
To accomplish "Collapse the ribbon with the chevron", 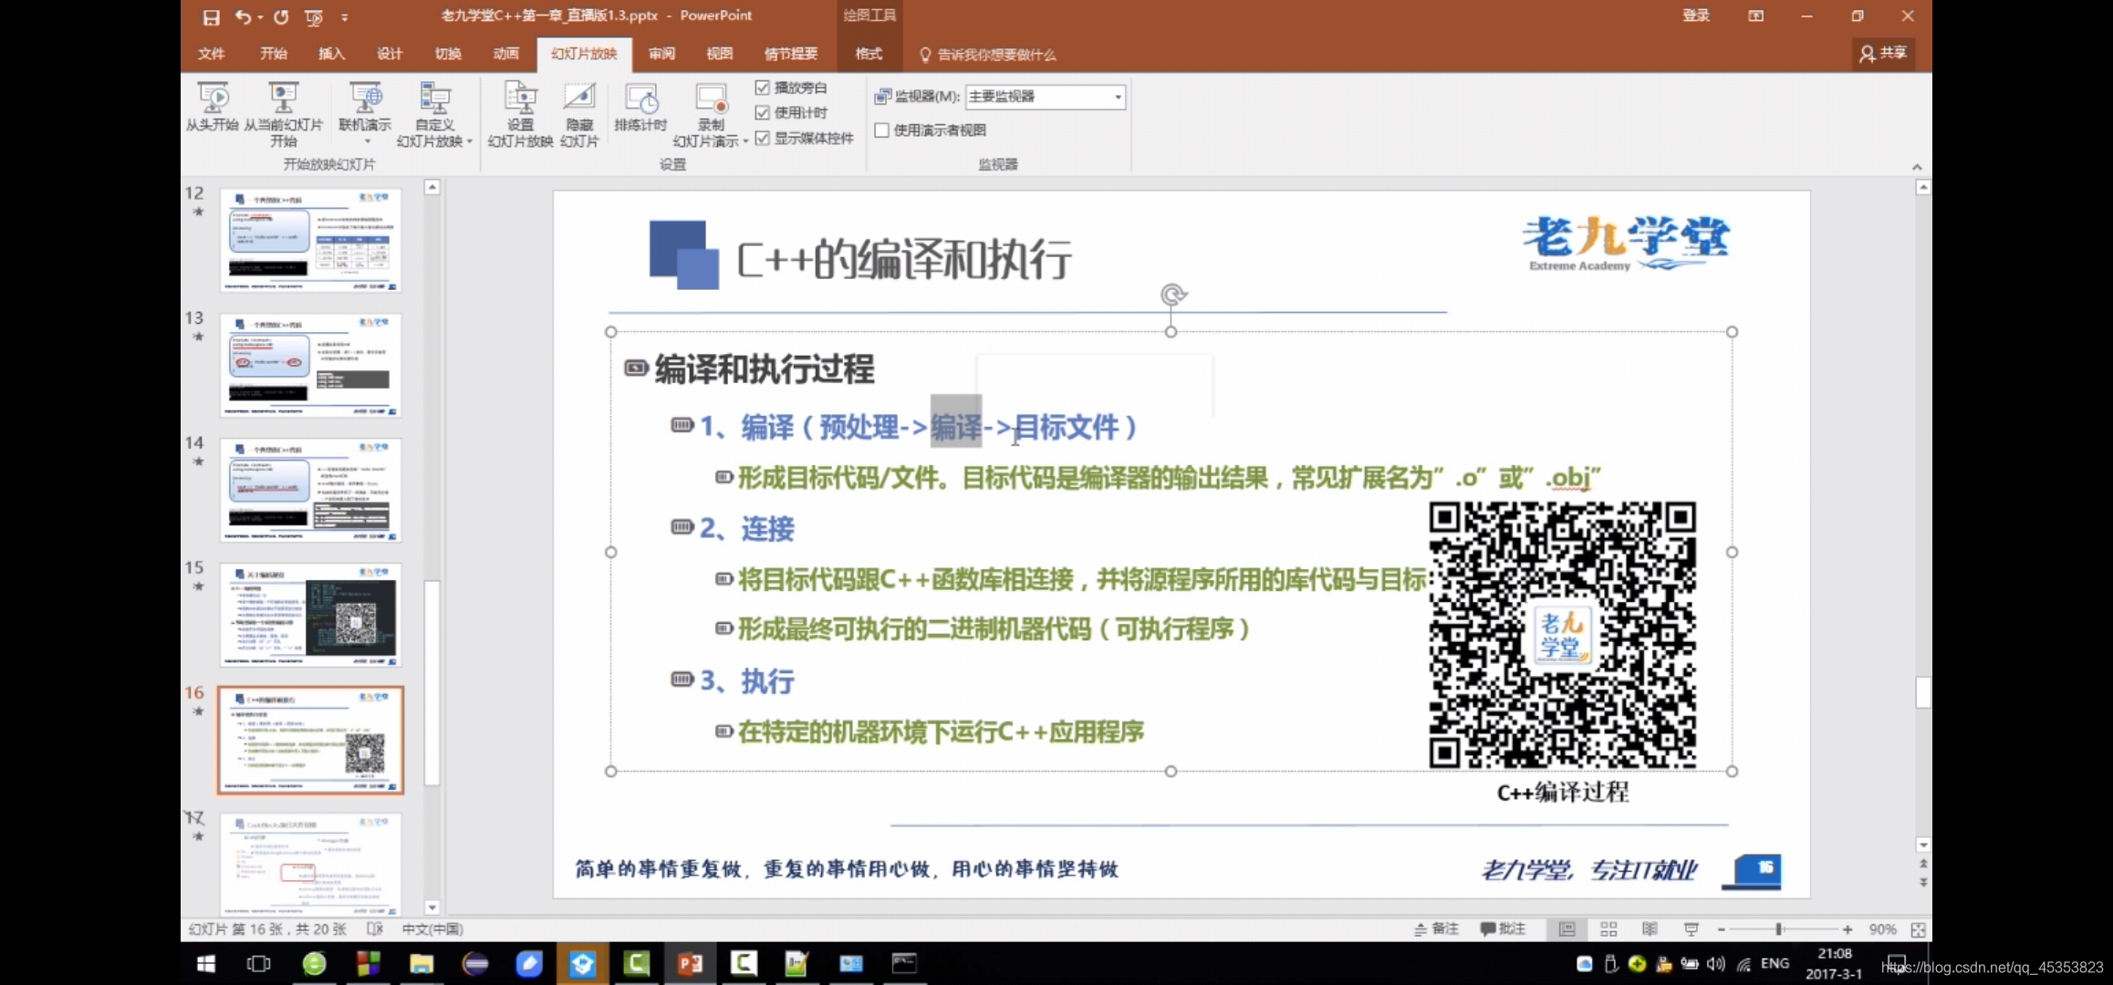I will (1917, 166).
